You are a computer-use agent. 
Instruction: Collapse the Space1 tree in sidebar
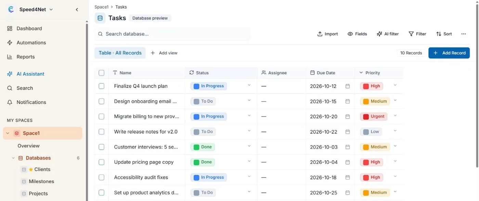8,133
